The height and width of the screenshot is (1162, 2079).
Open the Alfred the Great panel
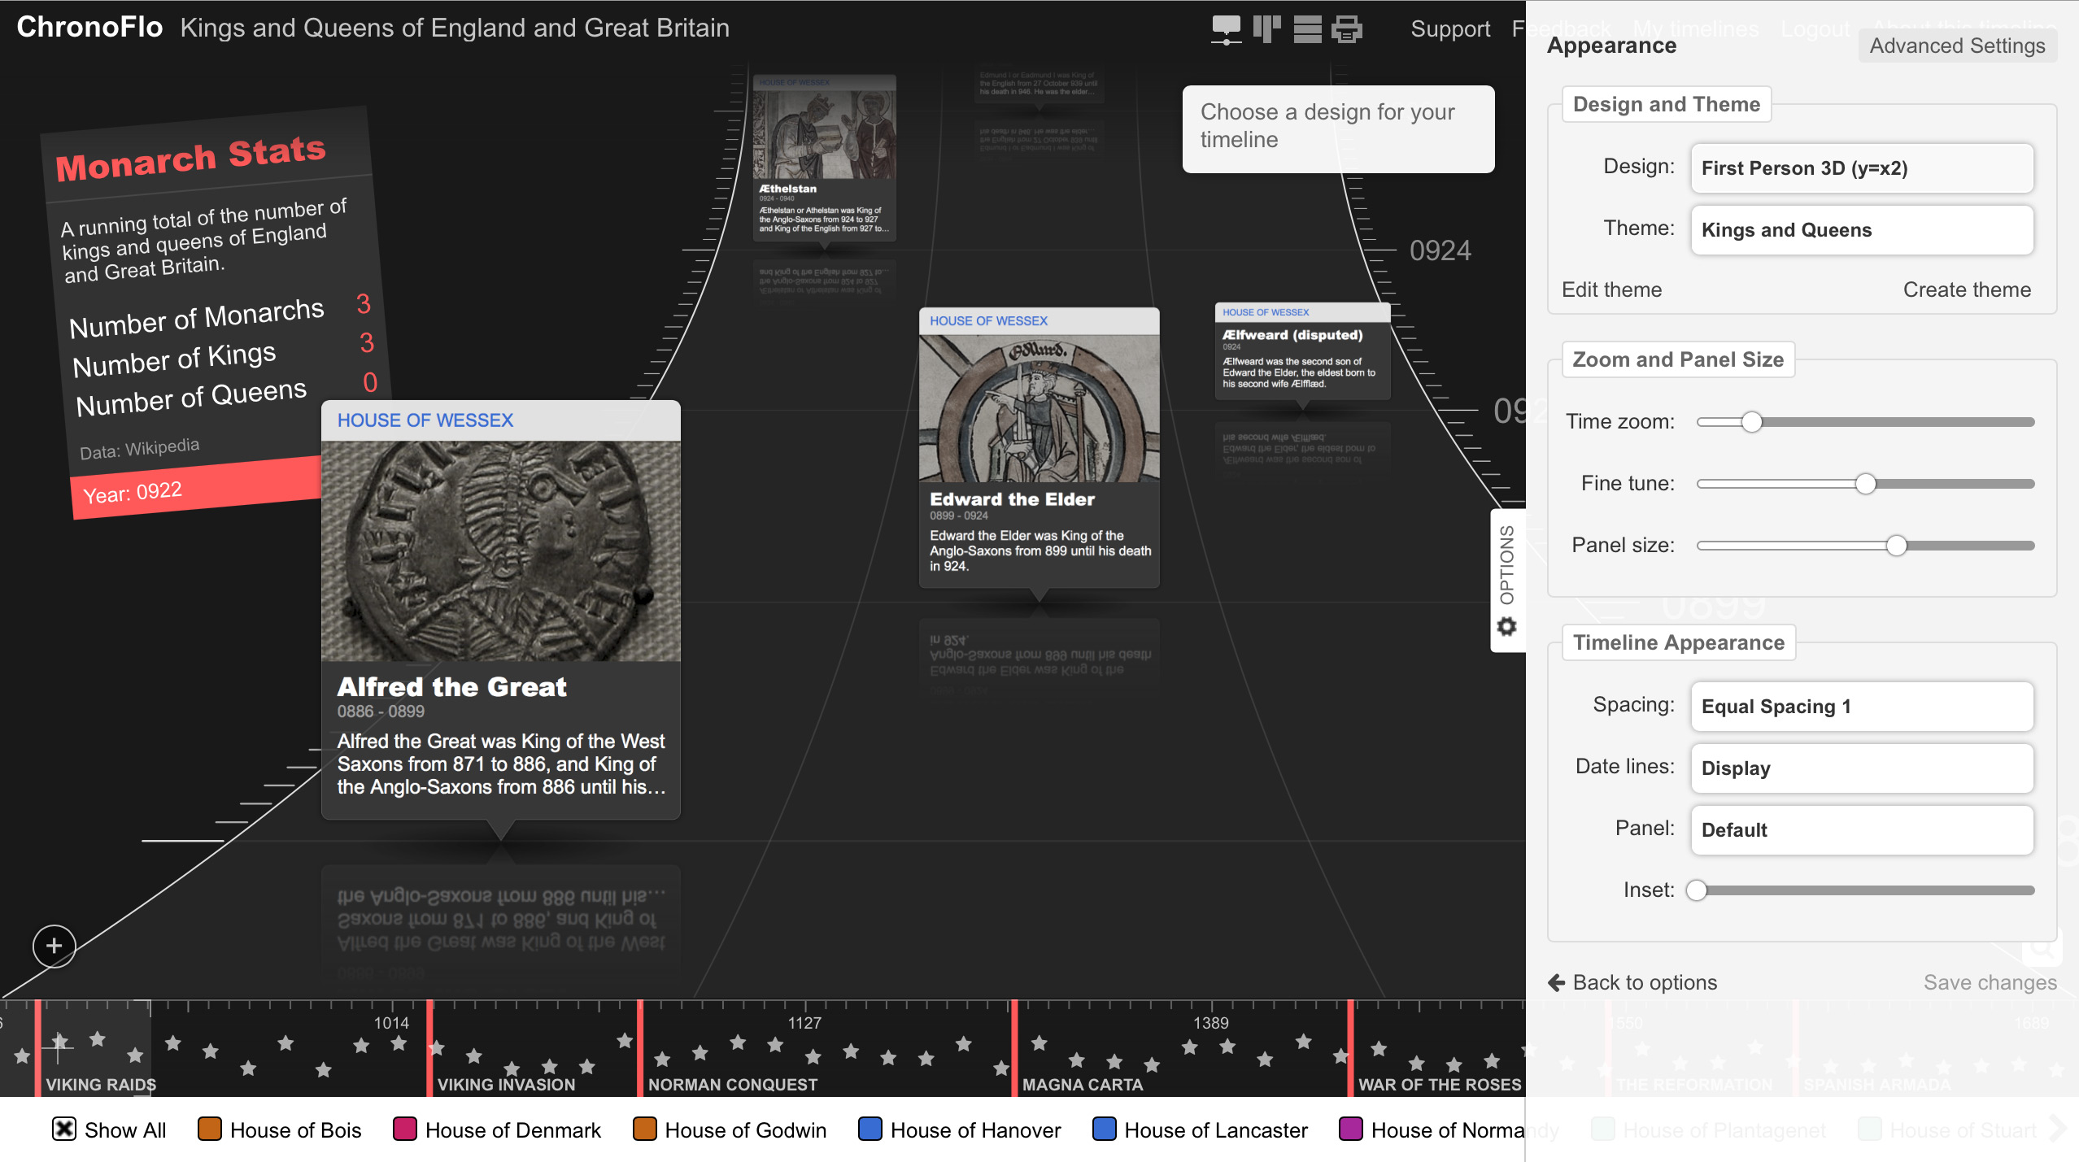point(501,610)
